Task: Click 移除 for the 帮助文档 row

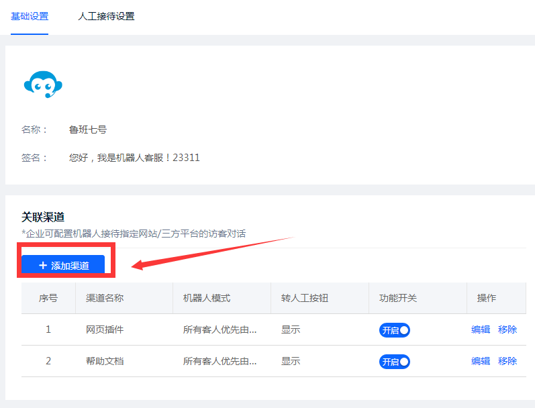Action: [x=507, y=361]
